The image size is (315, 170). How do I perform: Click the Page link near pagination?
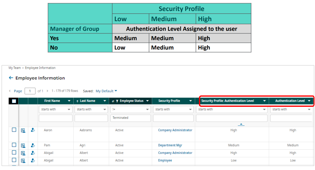tap(18, 91)
